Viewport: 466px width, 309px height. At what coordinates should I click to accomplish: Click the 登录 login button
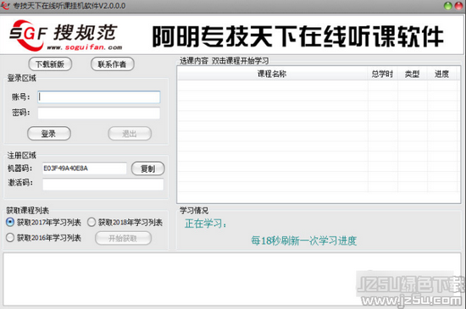click(x=49, y=134)
